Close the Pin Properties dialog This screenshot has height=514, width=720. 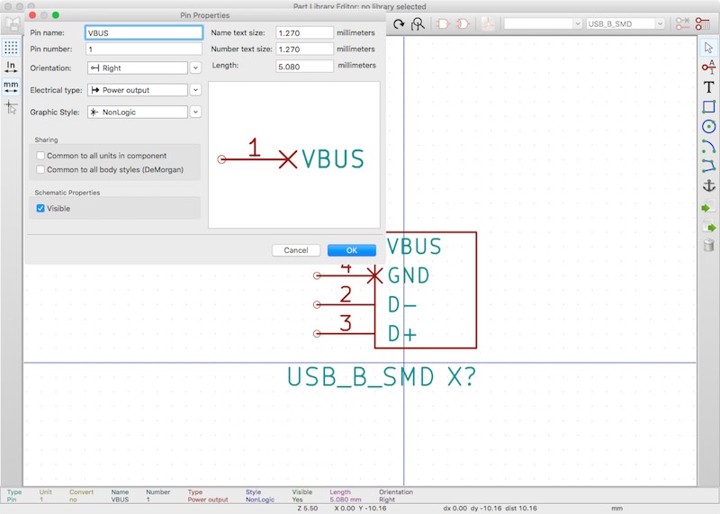32,15
